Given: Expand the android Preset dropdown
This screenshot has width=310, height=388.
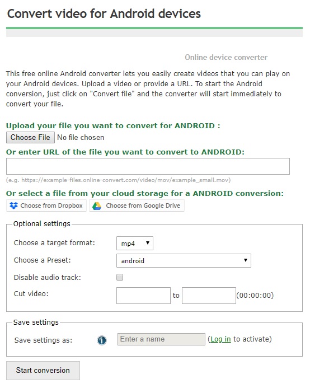Looking at the screenshot, I should [x=184, y=260].
